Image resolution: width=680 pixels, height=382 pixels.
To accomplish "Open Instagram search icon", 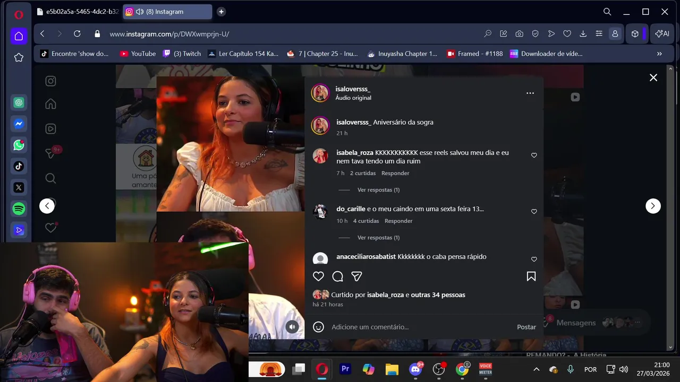I will click(x=50, y=178).
